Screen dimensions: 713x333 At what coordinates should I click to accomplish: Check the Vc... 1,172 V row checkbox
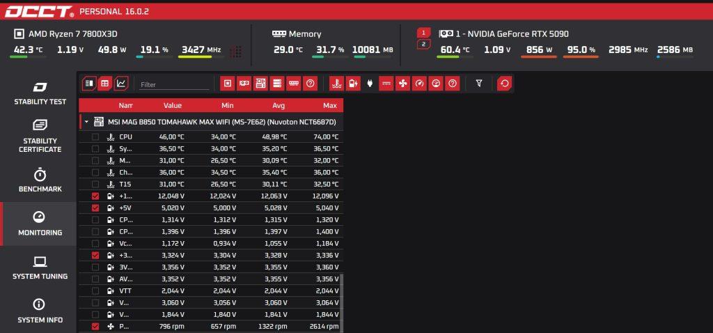tap(95, 243)
